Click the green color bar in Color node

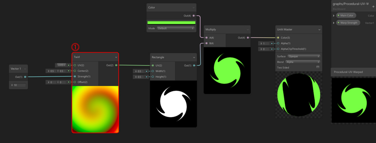(171, 23)
